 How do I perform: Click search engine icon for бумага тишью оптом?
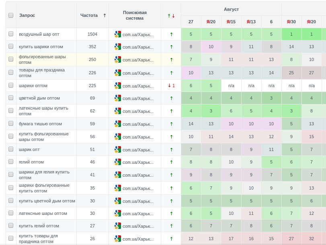[117, 124]
